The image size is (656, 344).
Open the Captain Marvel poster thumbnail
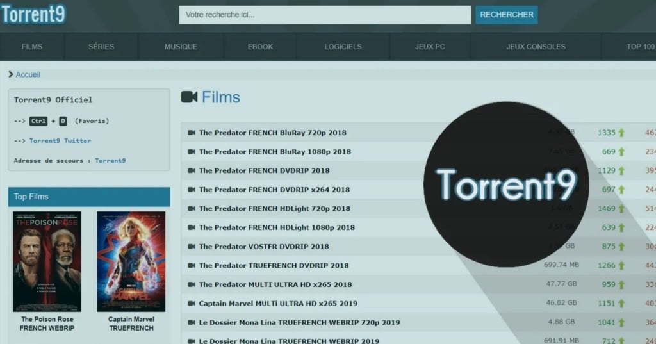pos(131,261)
